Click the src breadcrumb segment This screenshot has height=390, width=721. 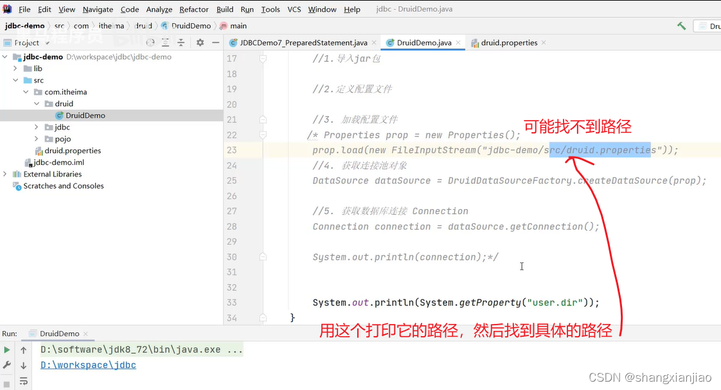pyautogui.click(x=59, y=26)
